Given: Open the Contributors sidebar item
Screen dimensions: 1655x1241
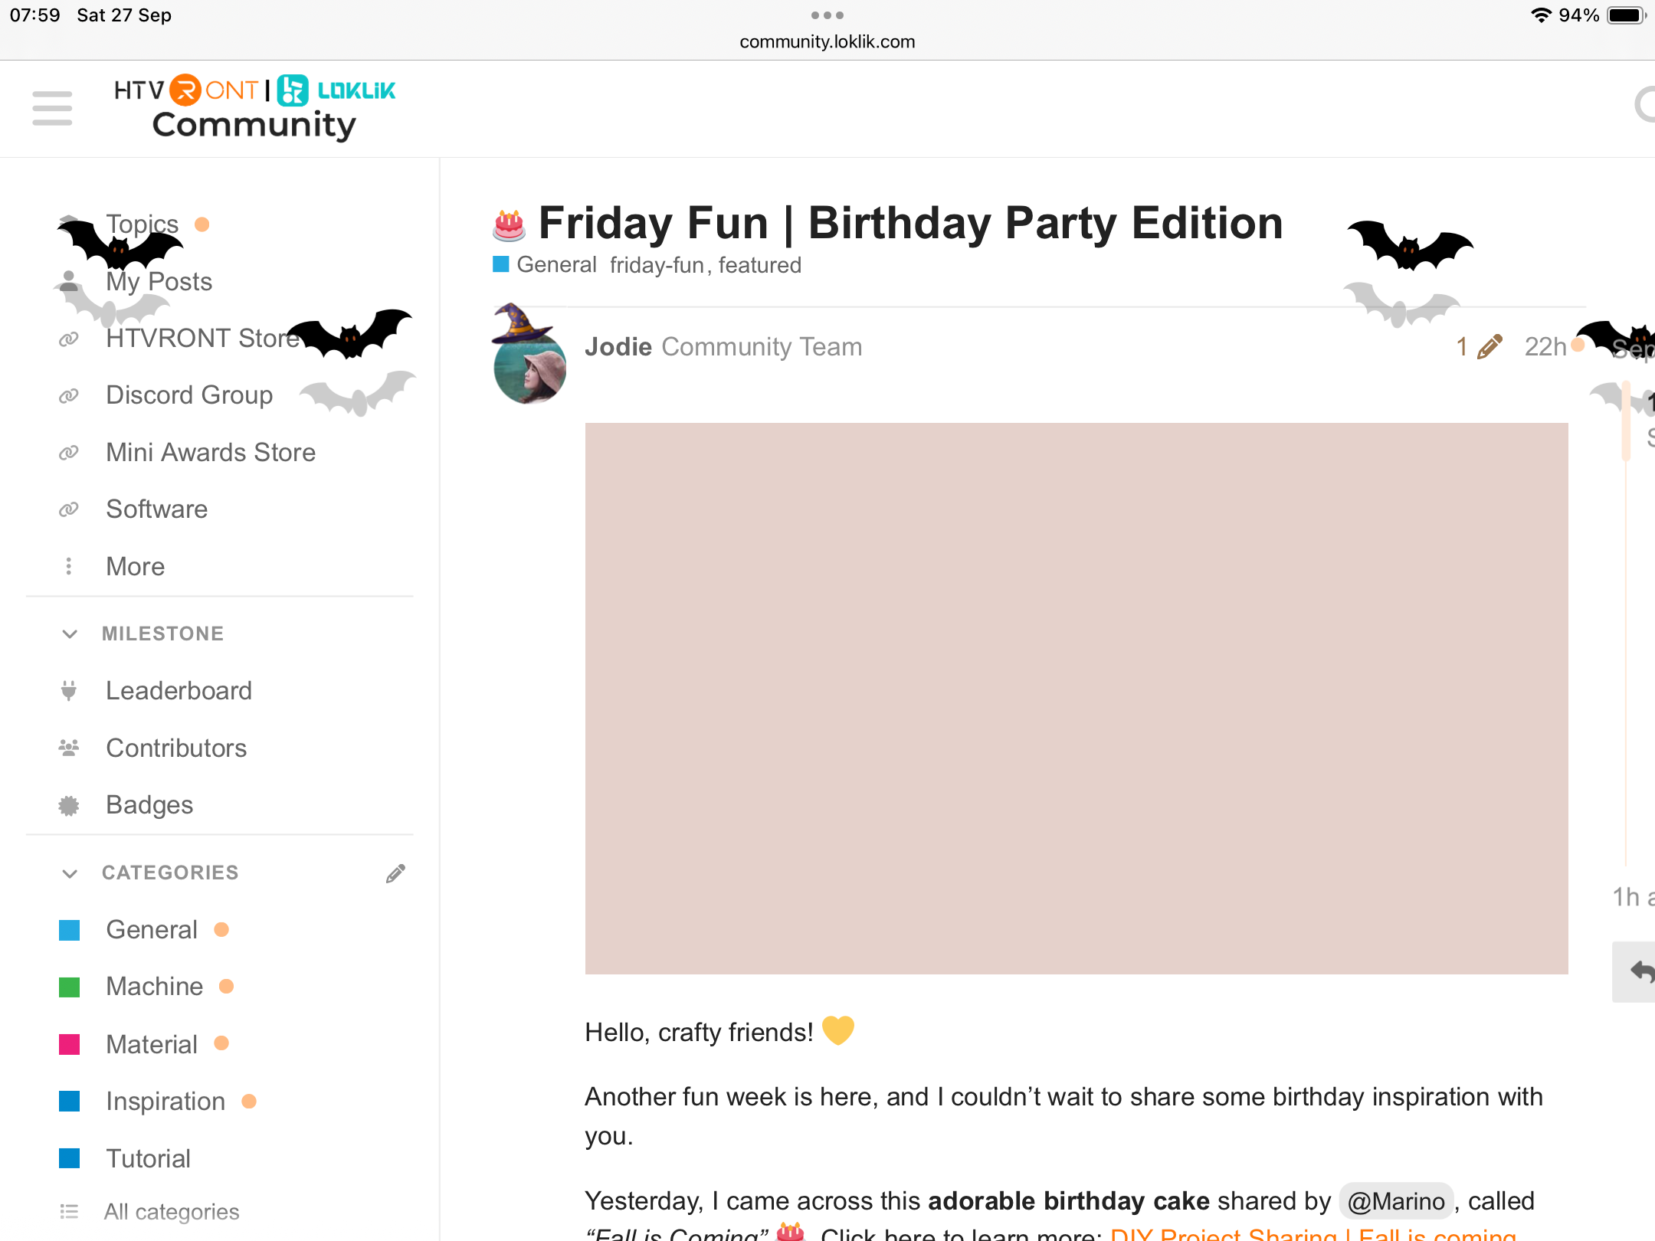Looking at the screenshot, I should [x=176, y=748].
